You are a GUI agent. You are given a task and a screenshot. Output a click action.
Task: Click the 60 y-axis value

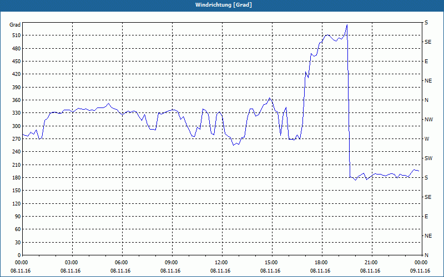[x=18, y=229]
